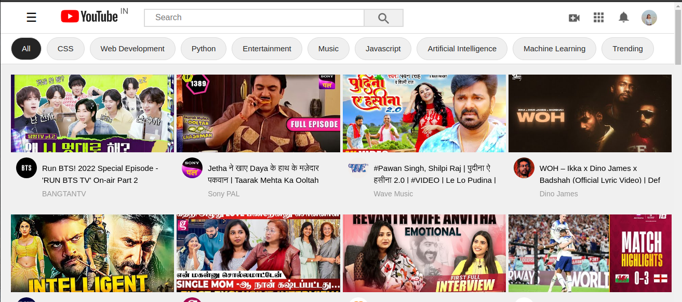Open the Taarak Mehta full episode thumbnail
682x302 pixels.
coord(258,113)
